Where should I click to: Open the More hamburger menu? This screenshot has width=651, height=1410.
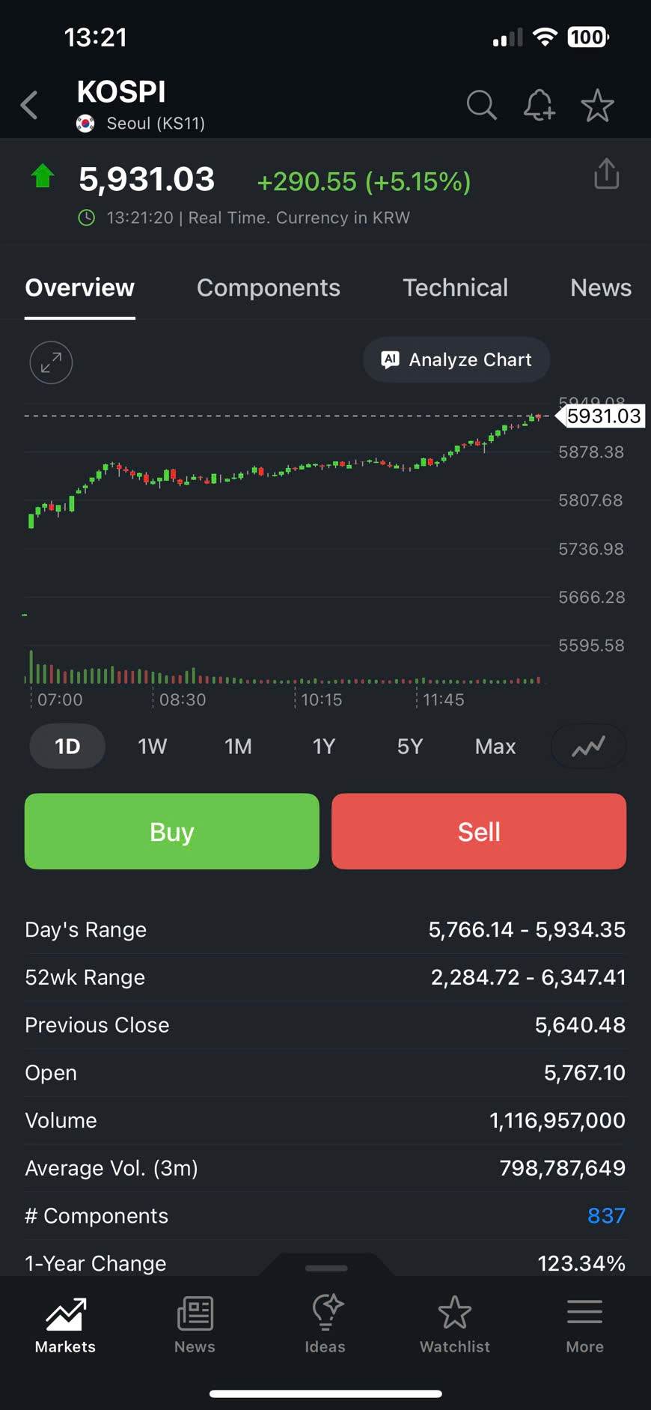(584, 1324)
